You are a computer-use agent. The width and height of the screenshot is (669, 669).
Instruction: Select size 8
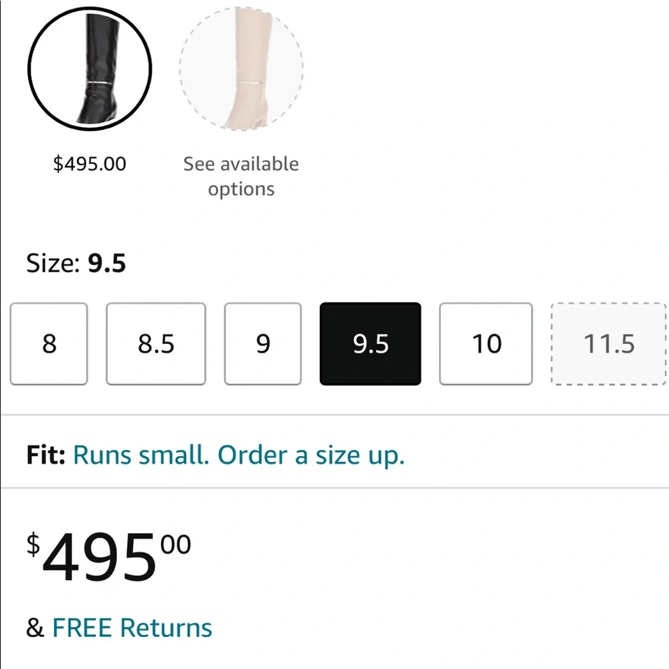49,344
